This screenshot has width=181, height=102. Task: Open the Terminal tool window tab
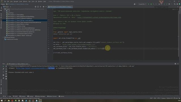[x=30, y=96]
